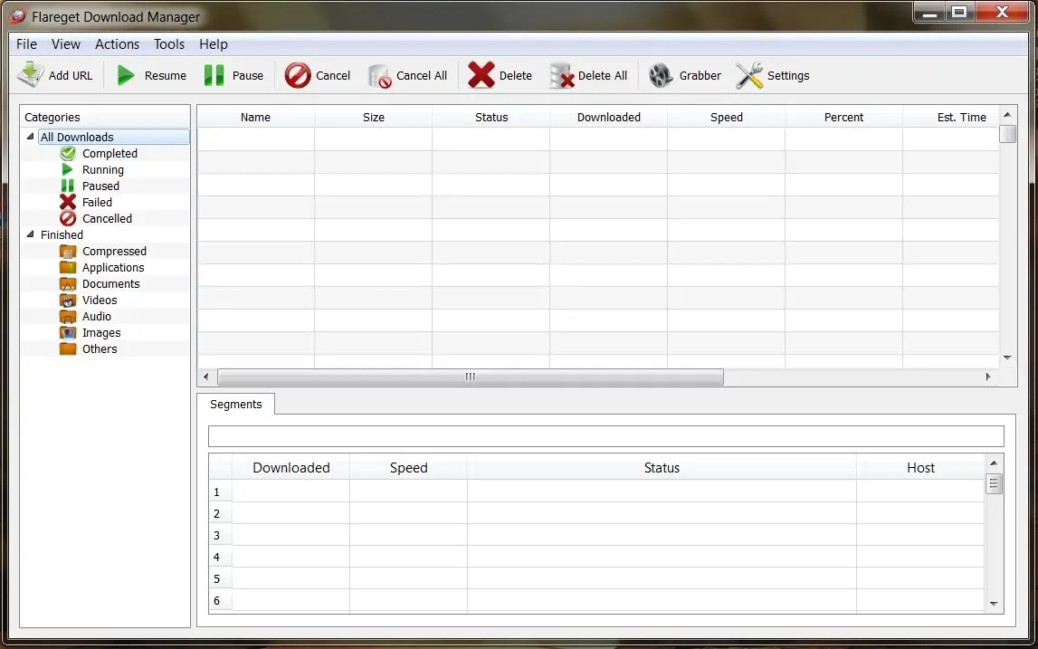Click Status header in Segments table
Screen dimensions: 1038x649
click(x=662, y=468)
